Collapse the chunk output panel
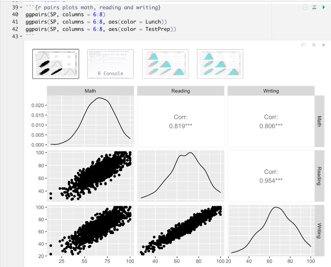Screen dimensions: 331x267 click(x=314, y=45)
